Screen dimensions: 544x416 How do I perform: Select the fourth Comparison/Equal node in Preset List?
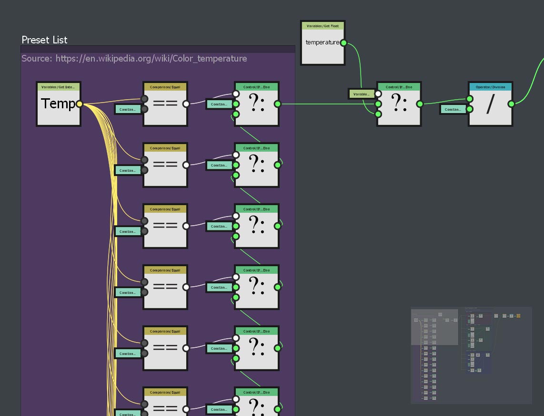(165, 287)
